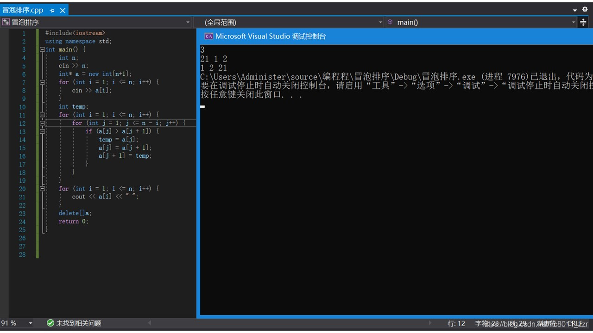Image resolution: width=593 pixels, height=333 pixels.
Task: Click the using namespace std; line
Action: tap(78, 41)
